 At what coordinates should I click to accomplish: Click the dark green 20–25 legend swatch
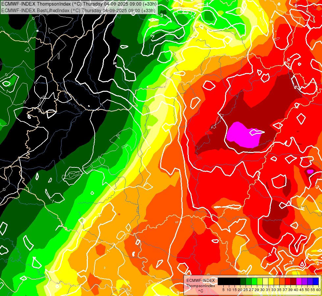click(243, 281)
